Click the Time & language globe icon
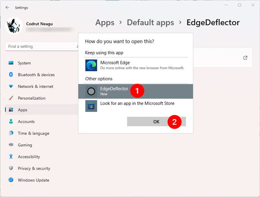The height and width of the screenshot is (197, 260). (11, 133)
